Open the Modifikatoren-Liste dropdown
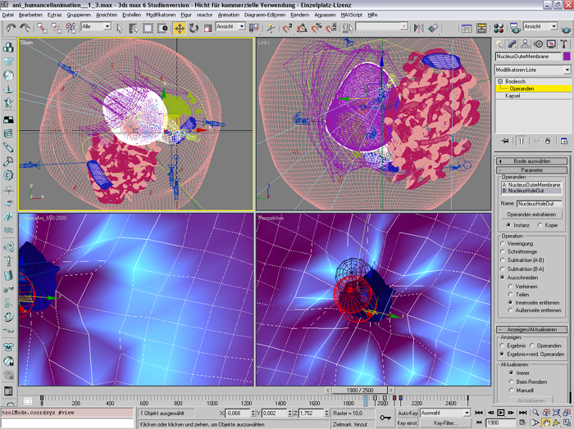This screenshot has width=574, height=429. pos(532,70)
